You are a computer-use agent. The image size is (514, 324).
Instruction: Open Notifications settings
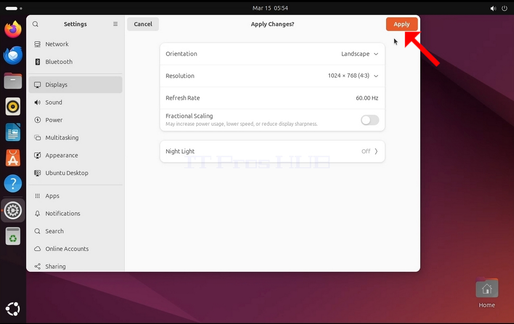tap(75, 213)
